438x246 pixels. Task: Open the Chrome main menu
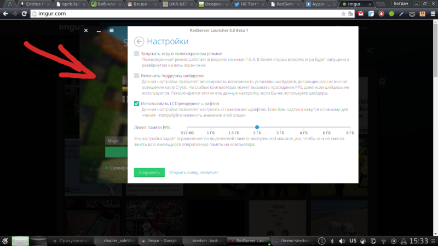click(x=433, y=13)
